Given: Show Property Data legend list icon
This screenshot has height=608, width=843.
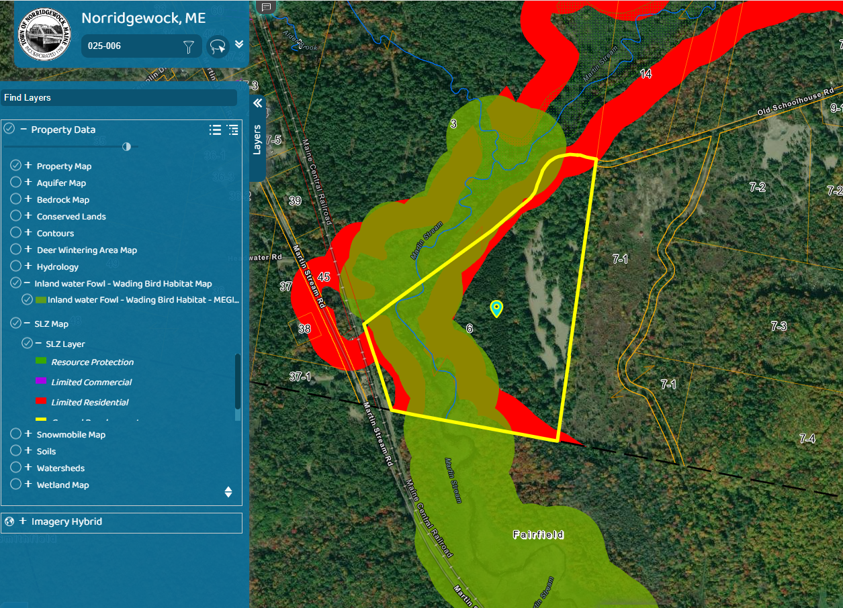Looking at the screenshot, I should point(232,130).
